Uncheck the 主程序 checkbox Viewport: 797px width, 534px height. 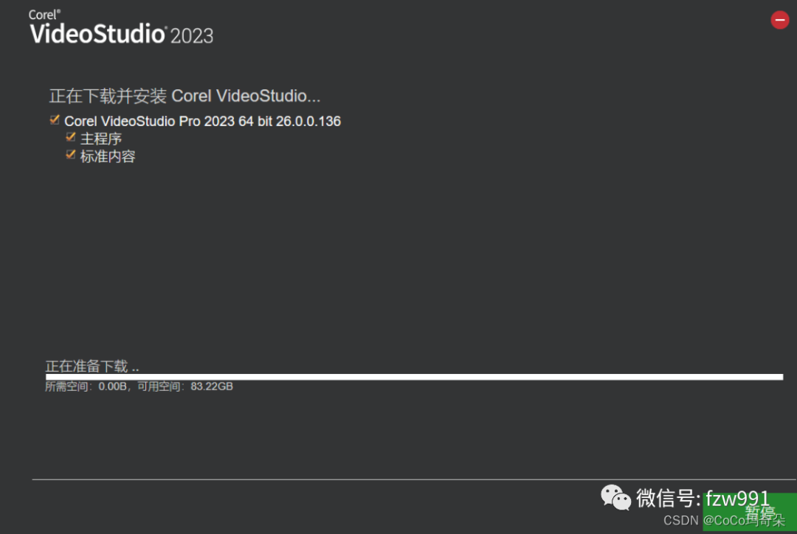coord(71,137)
